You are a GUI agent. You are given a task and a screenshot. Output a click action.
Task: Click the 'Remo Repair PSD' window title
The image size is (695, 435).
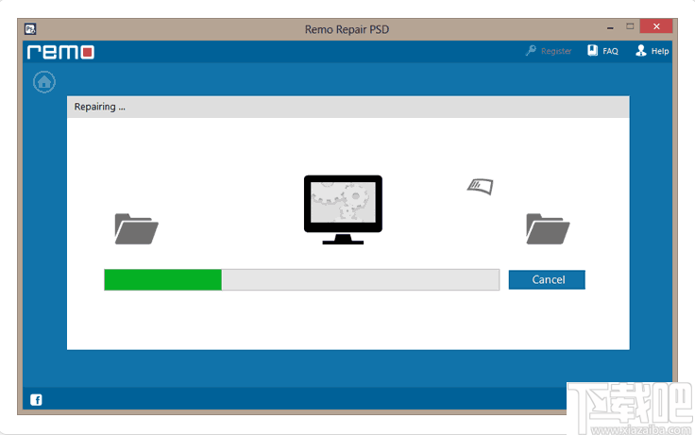coord(347,29)
